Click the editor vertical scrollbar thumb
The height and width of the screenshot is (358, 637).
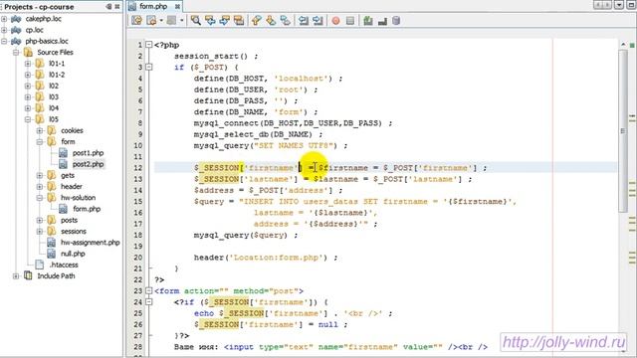pyautogui.click(x=623, y=130)
